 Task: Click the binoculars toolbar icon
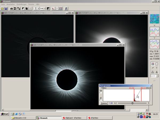pyautogui.click(x=11, y=9)
